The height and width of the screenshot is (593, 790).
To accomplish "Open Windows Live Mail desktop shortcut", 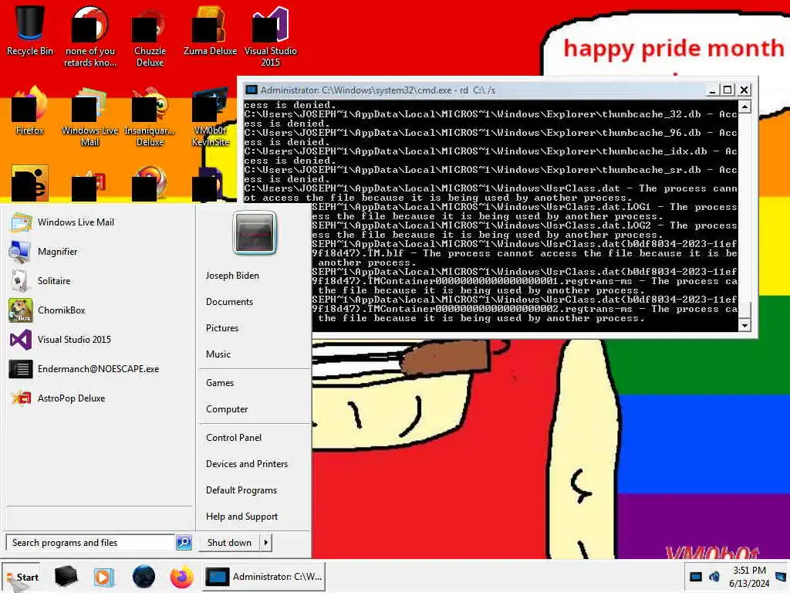I will (x=89, y=116).
